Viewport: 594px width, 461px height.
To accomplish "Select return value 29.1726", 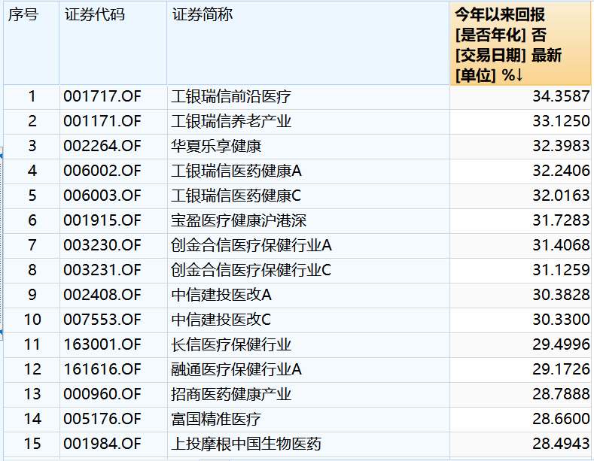I will click(561, 369).
